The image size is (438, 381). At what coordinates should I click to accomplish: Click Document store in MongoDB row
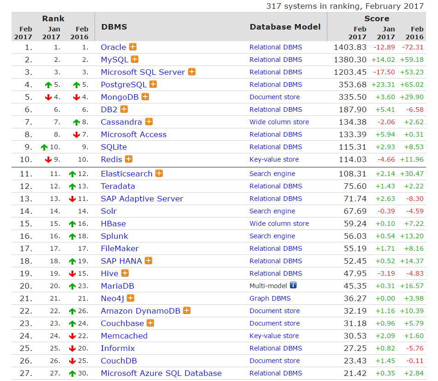point(275,97)
